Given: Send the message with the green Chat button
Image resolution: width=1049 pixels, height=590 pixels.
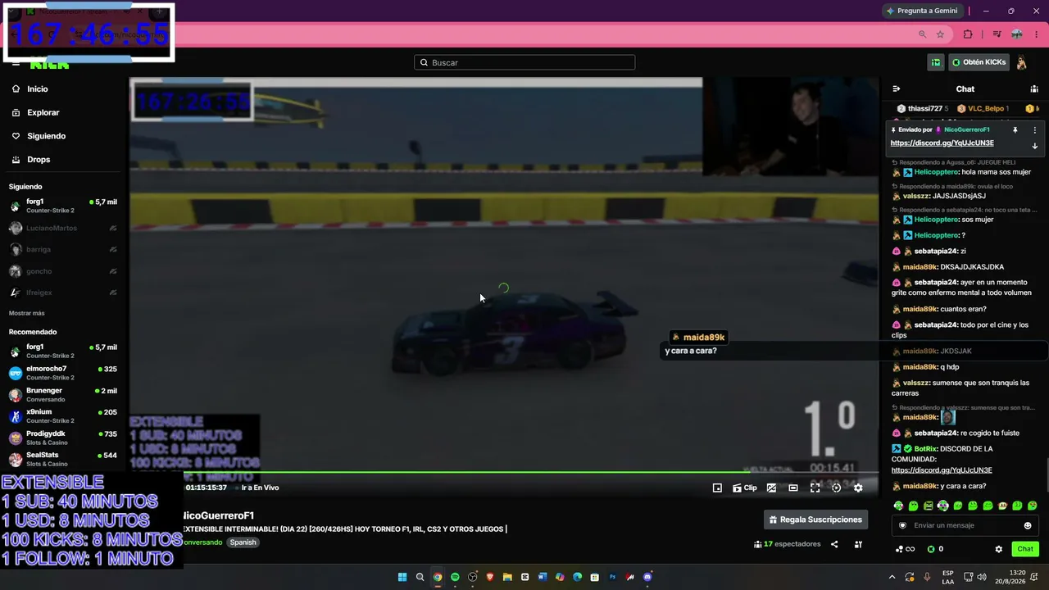Looking at the screenshot, I should click(x=1025, y=549).
